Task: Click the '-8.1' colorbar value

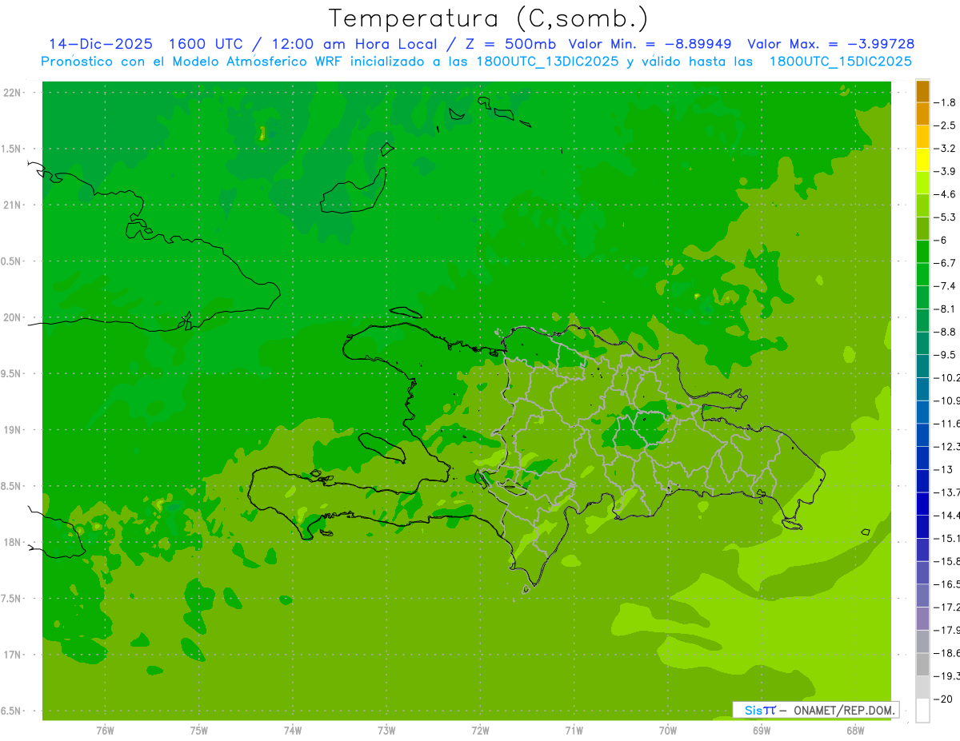Action: (945, 309)
